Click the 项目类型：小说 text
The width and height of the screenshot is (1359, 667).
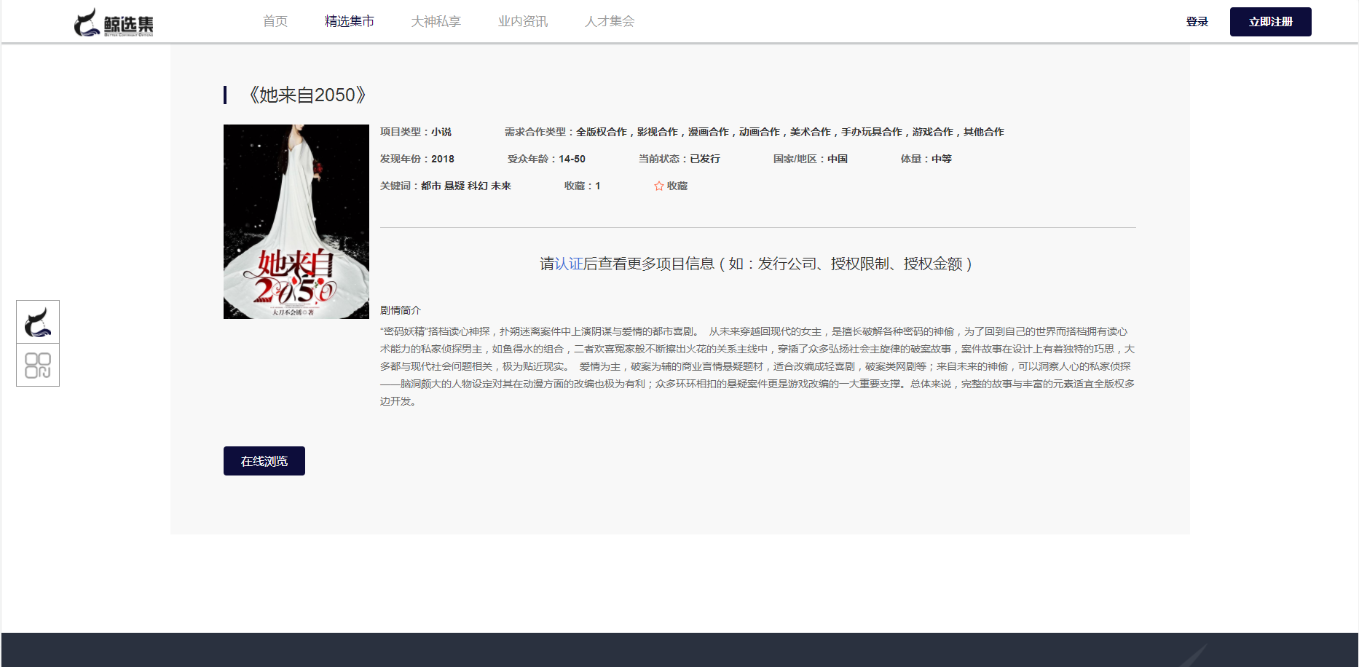point(416,132)
